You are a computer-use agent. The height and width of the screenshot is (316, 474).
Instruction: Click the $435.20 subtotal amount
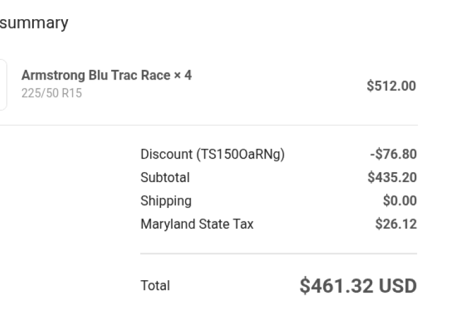point(392,178)
